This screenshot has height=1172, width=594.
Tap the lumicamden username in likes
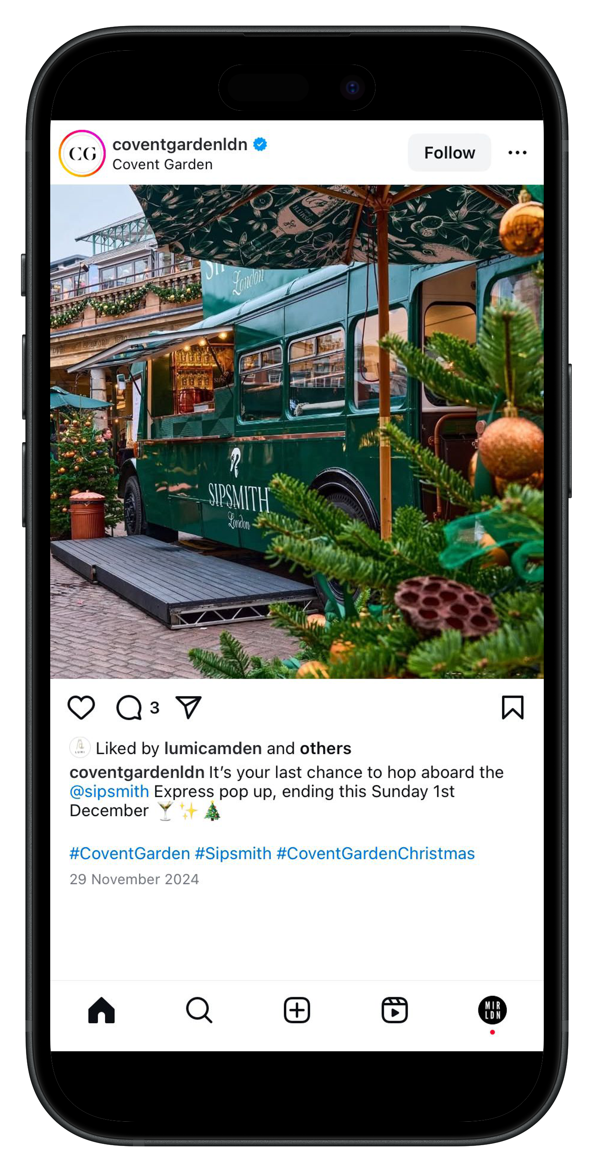[x=213, y=748]
